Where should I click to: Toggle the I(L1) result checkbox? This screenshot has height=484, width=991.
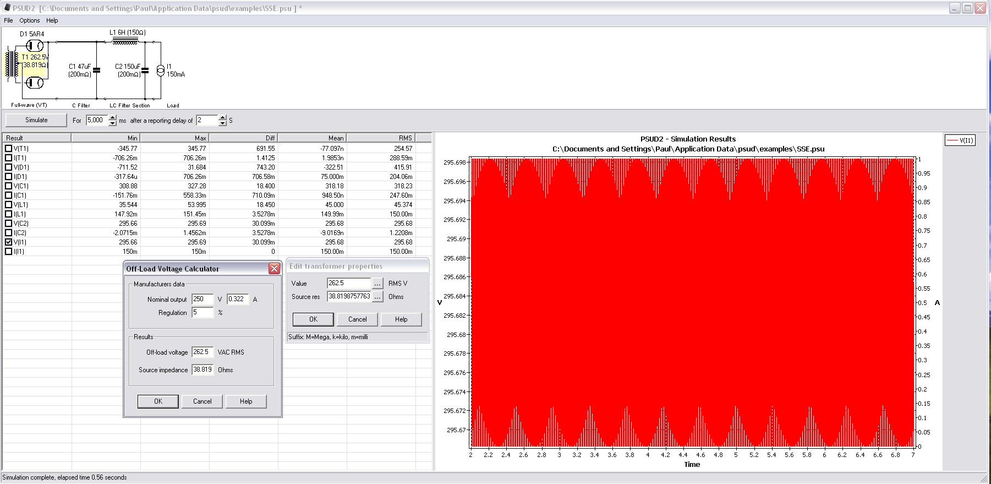8,214
